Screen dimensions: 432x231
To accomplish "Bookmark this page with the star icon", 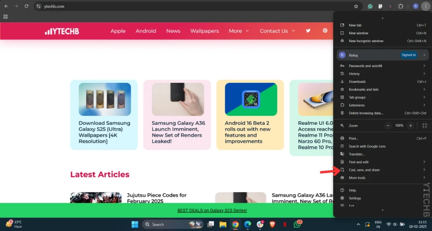I will (x=356, y=6).
